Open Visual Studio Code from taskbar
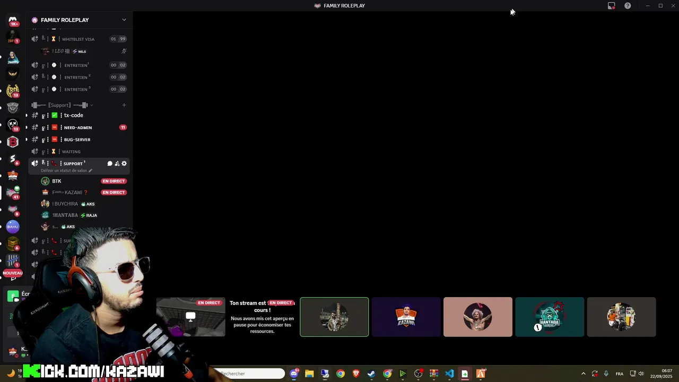 coord(449,374)
